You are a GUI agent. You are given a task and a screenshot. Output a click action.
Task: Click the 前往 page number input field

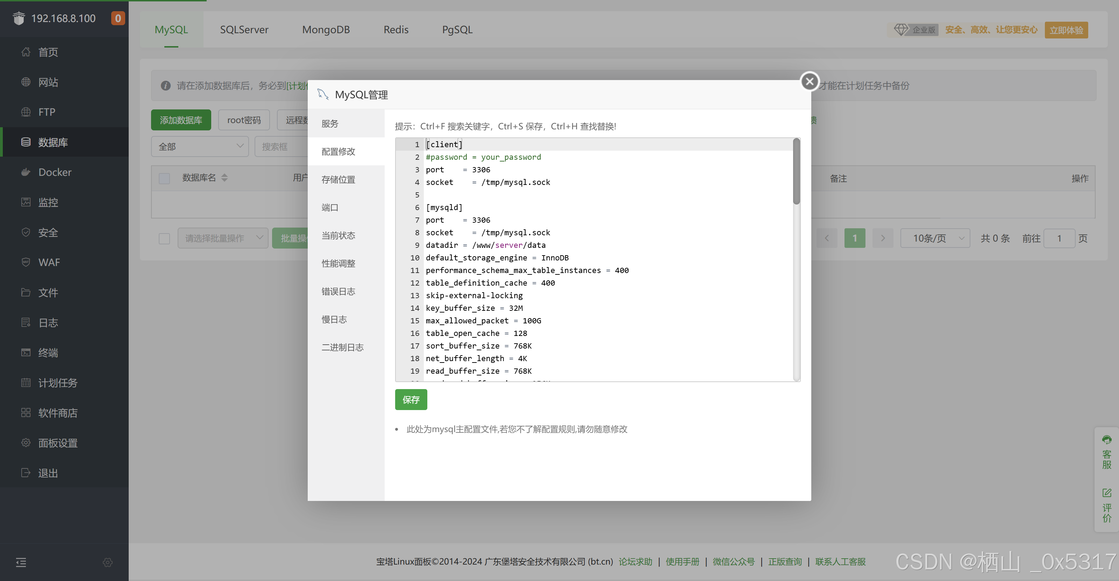click(1059, 238)
